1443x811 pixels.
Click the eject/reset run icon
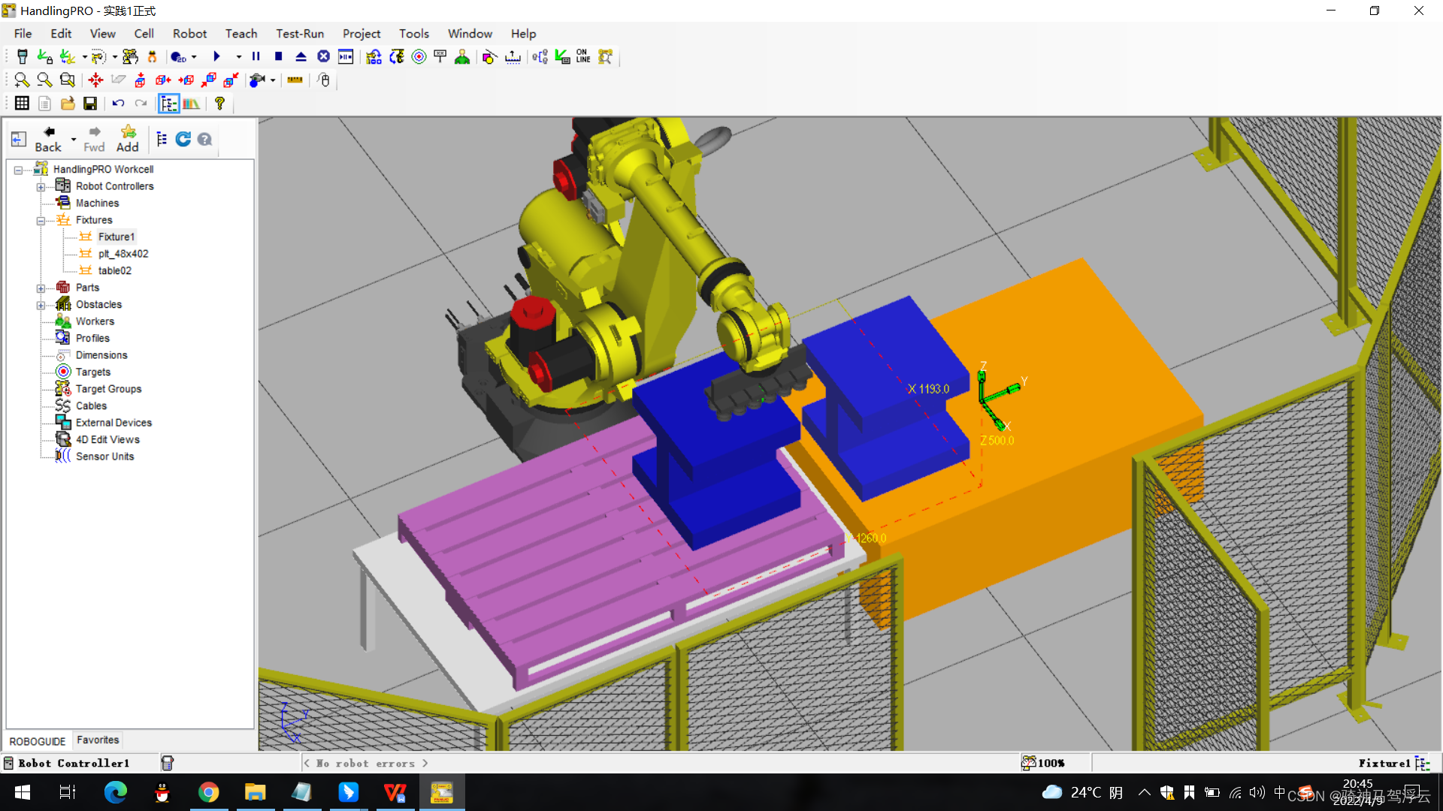click(301, 57)
